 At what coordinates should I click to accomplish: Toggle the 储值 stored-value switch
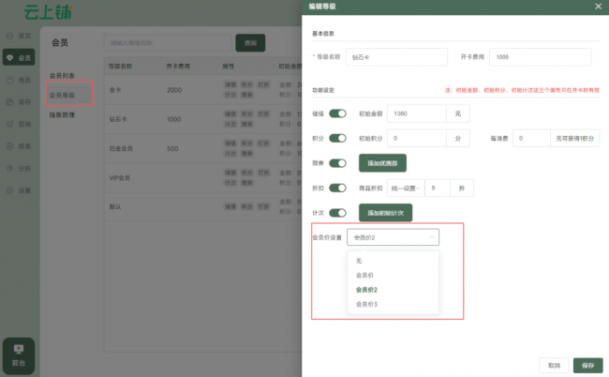click(337, 113)
